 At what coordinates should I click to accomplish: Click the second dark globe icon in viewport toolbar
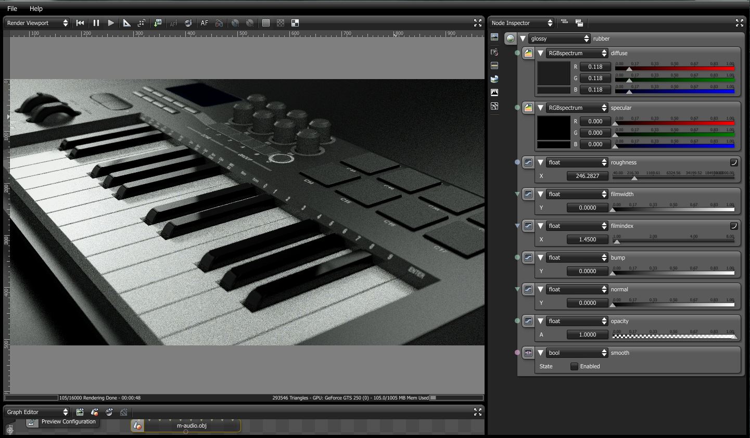(250, 23)
